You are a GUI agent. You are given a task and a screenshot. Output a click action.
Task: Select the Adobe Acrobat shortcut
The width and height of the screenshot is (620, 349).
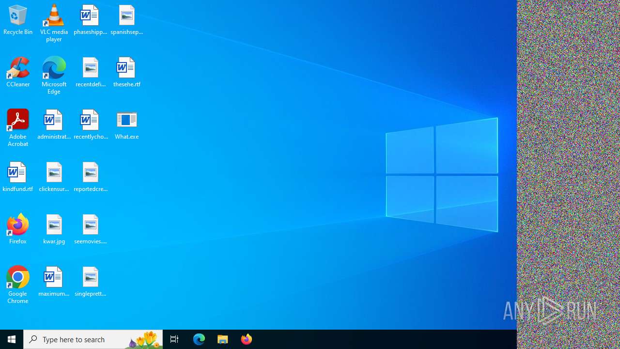coord(18,127)
